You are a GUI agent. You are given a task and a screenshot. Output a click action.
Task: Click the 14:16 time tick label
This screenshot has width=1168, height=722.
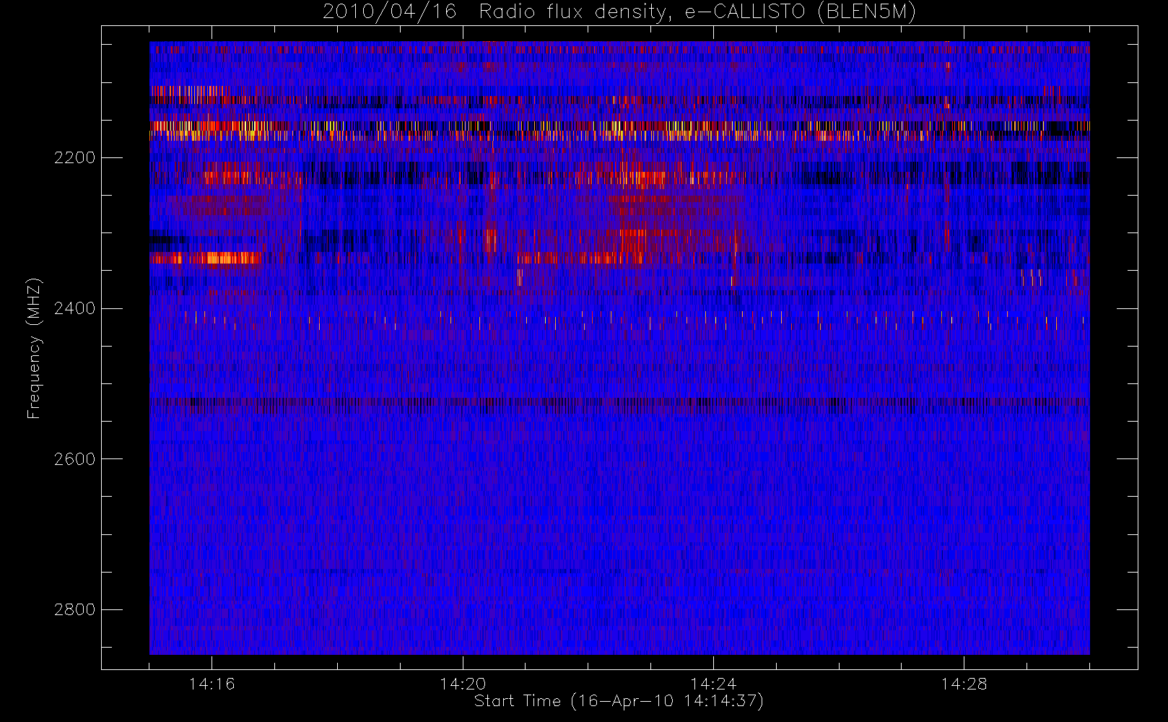tap(212, 684)
